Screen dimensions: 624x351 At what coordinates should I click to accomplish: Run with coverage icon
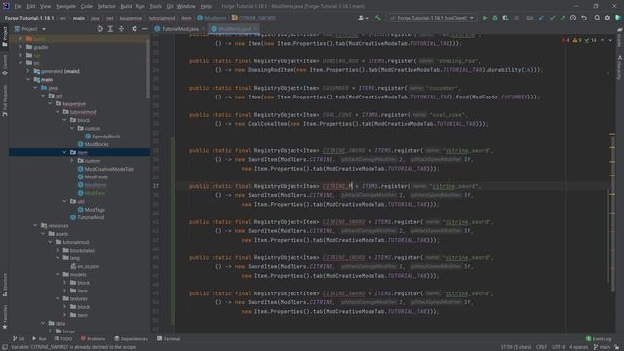point(505,18)
